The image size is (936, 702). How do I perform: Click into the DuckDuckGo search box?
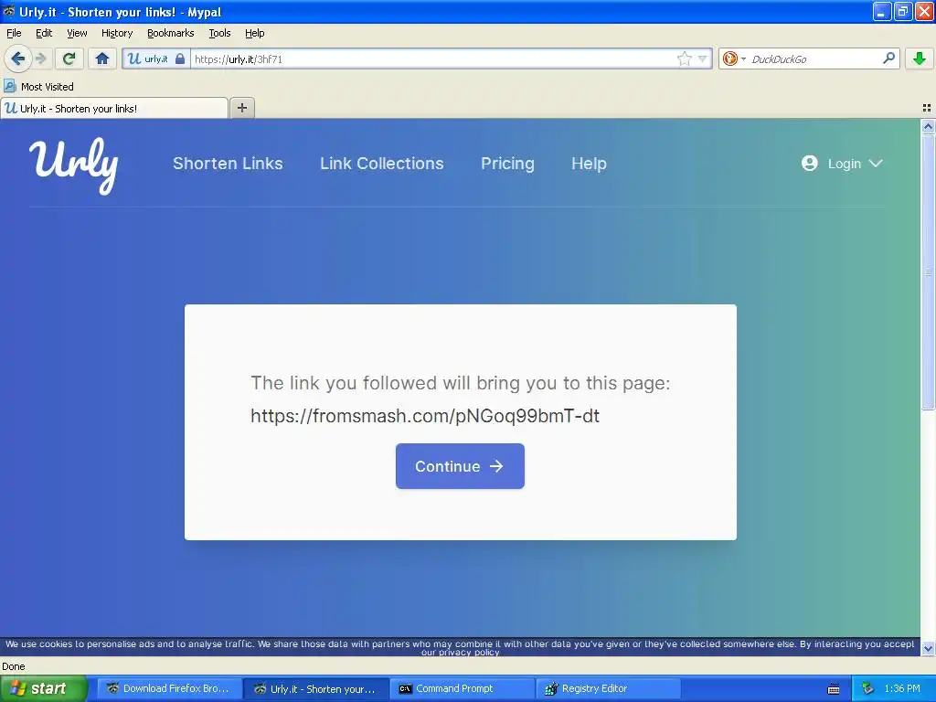(814, 59)
